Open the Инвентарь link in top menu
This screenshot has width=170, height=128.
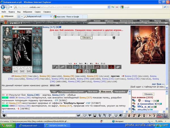(x=111, y=23)
